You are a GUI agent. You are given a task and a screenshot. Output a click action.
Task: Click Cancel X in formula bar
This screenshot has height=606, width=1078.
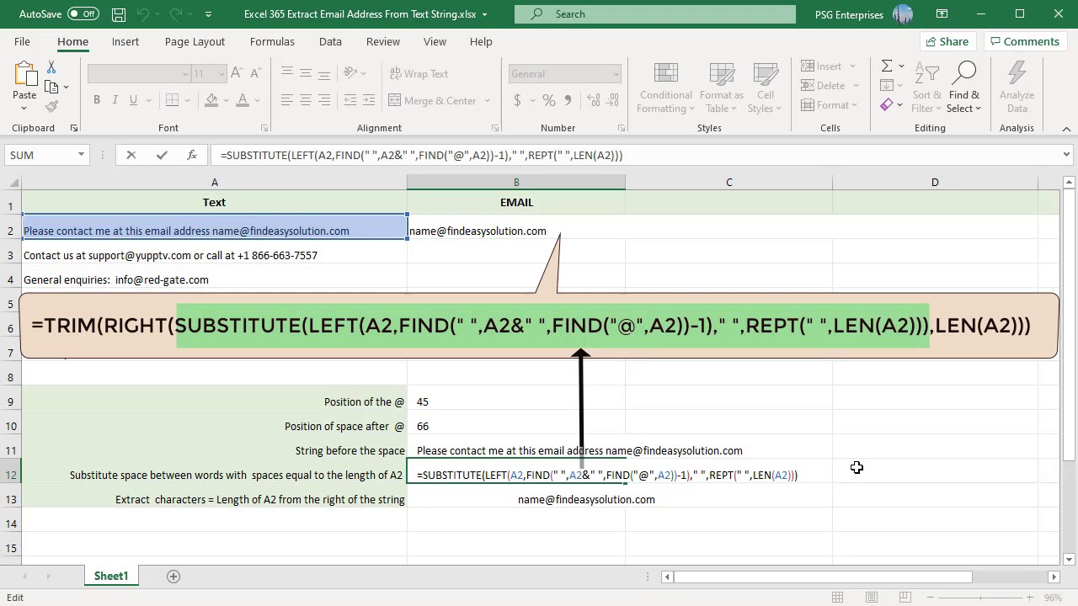click(131, 155)
